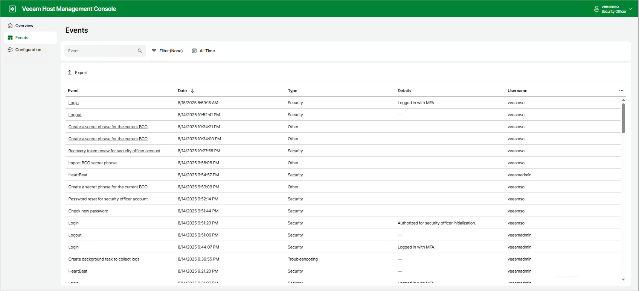Select the Troubleshooting type cell

coord(303,259)
